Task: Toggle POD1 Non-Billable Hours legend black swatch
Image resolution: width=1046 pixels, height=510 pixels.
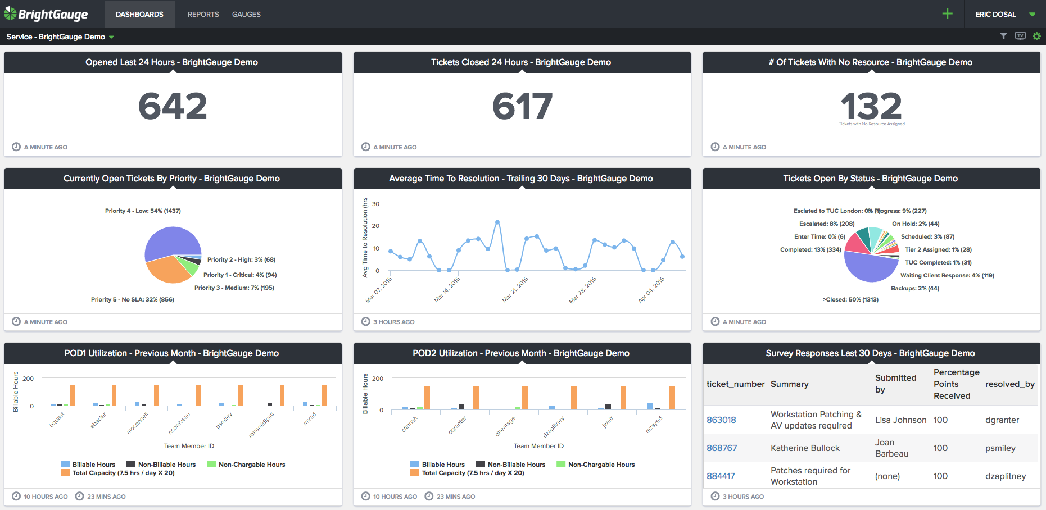Action: tap(131, 465)
